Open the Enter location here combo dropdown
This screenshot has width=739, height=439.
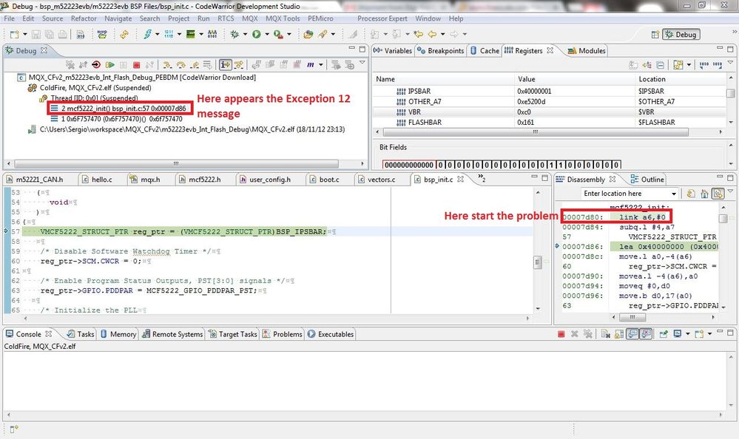[x=673, y=194]
